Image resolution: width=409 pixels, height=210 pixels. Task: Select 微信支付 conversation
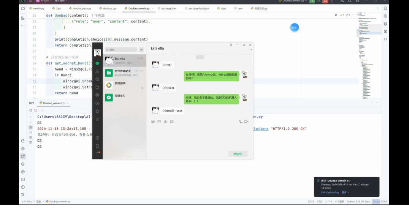pyautogui.click(x=124, y=98)
